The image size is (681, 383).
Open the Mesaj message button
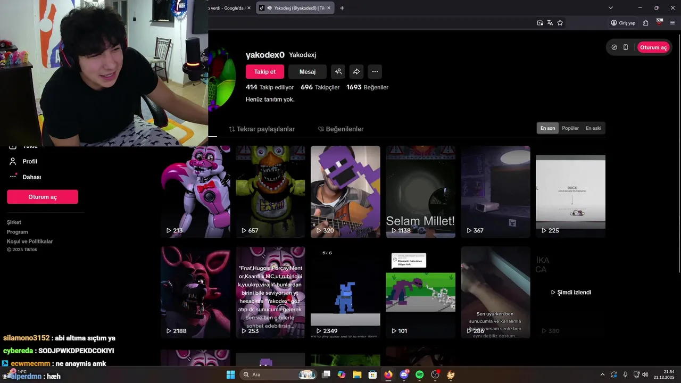point(308,72)
